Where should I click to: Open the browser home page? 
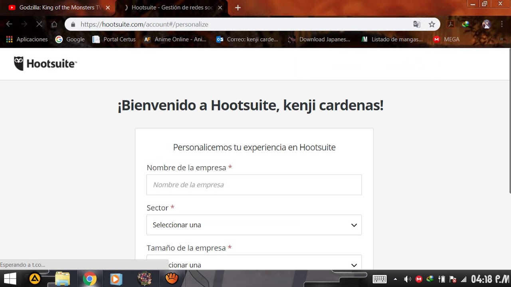(54, 24)
